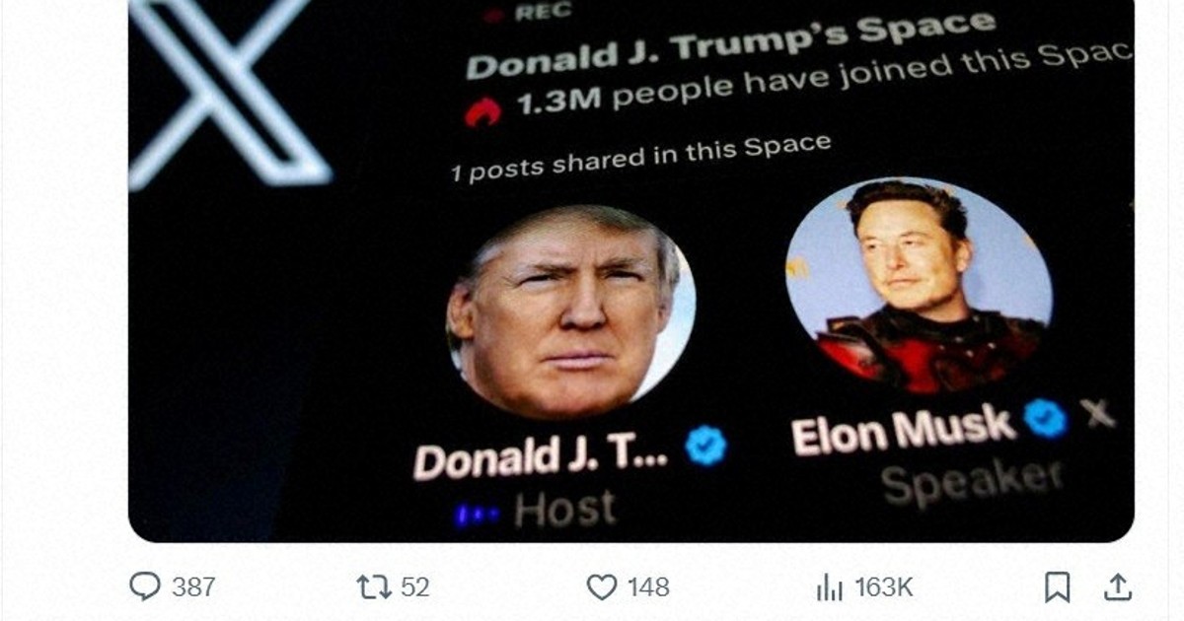Click the reply speech bubble icon
This screenshot has height=621, width=1184.
(144, 587)
